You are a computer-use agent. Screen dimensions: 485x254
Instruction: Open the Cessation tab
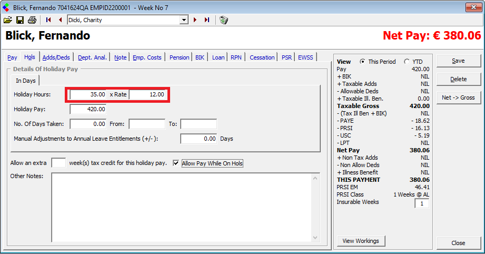point(262,57)
